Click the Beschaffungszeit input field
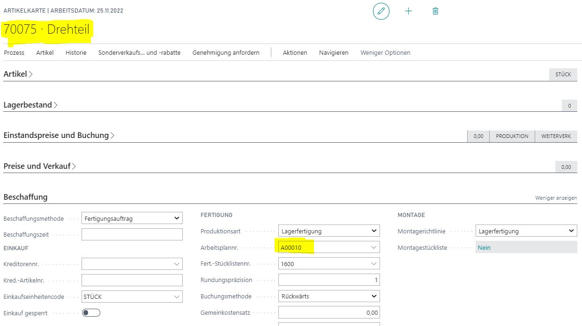582x326 pixels. 132,234
